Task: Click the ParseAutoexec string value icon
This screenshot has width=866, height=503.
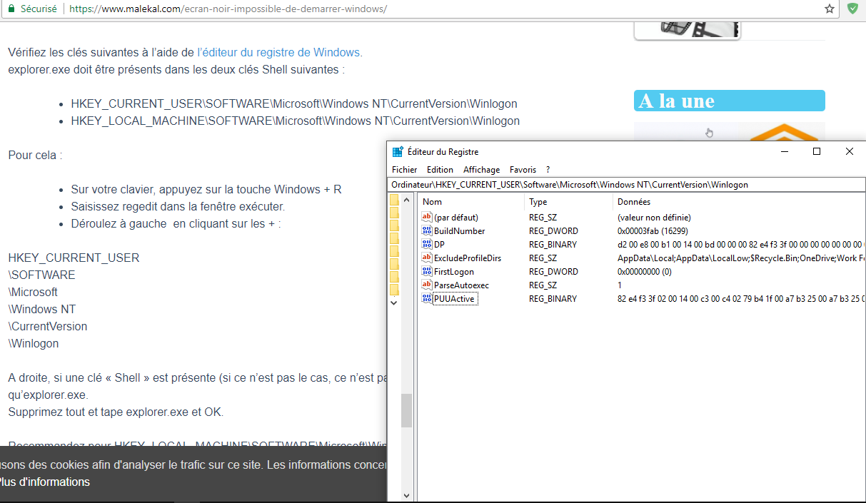Action: point(427,285)
